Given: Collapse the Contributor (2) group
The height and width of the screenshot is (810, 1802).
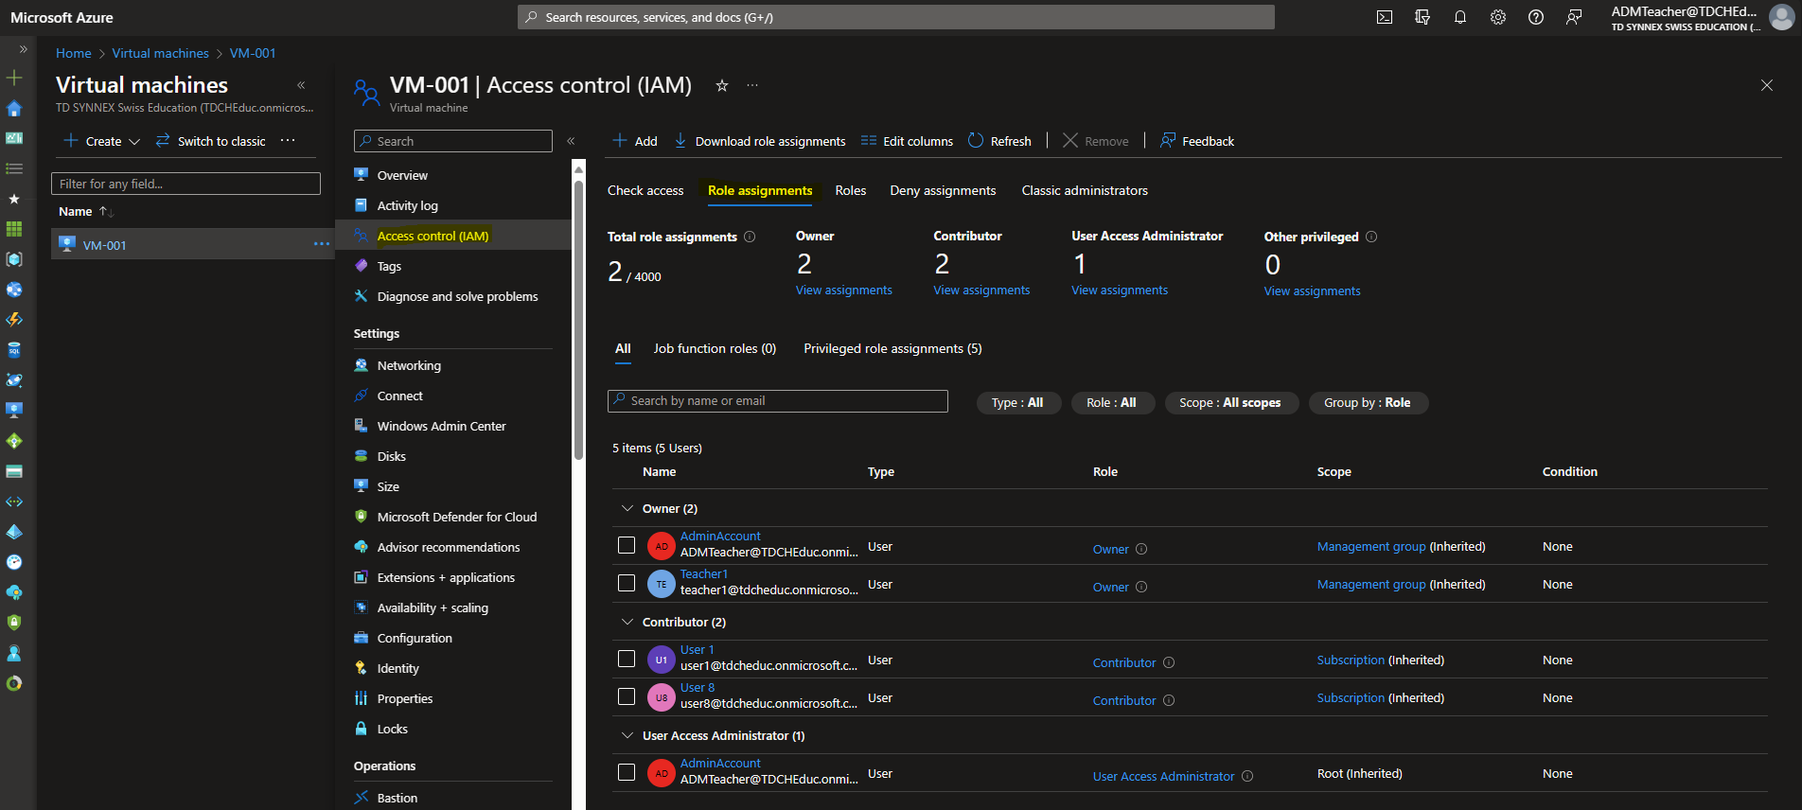Looking at the screenshot, I should [x=627, y=622].
